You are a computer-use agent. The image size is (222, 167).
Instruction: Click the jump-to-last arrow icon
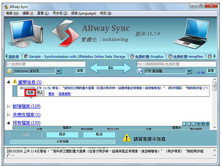pyautogui.click(x=207, y=124)
